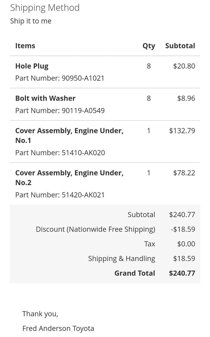The width and height of the screenshot is (210, 337).
Task: Click the Subtotal column header
Action: tap(180, 46)
